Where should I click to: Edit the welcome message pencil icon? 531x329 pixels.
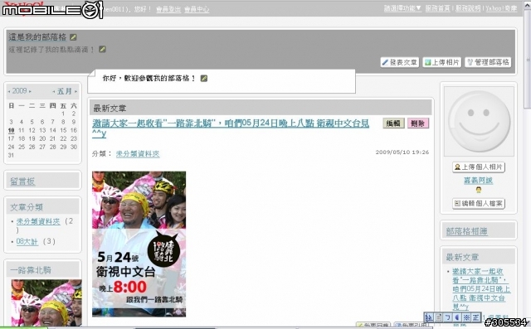tap(204, 79)
